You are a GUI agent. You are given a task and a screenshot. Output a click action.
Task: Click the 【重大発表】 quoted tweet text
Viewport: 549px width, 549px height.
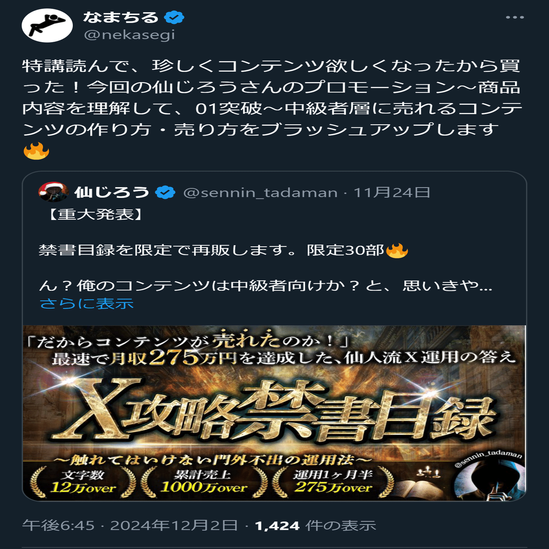[96, 214]
